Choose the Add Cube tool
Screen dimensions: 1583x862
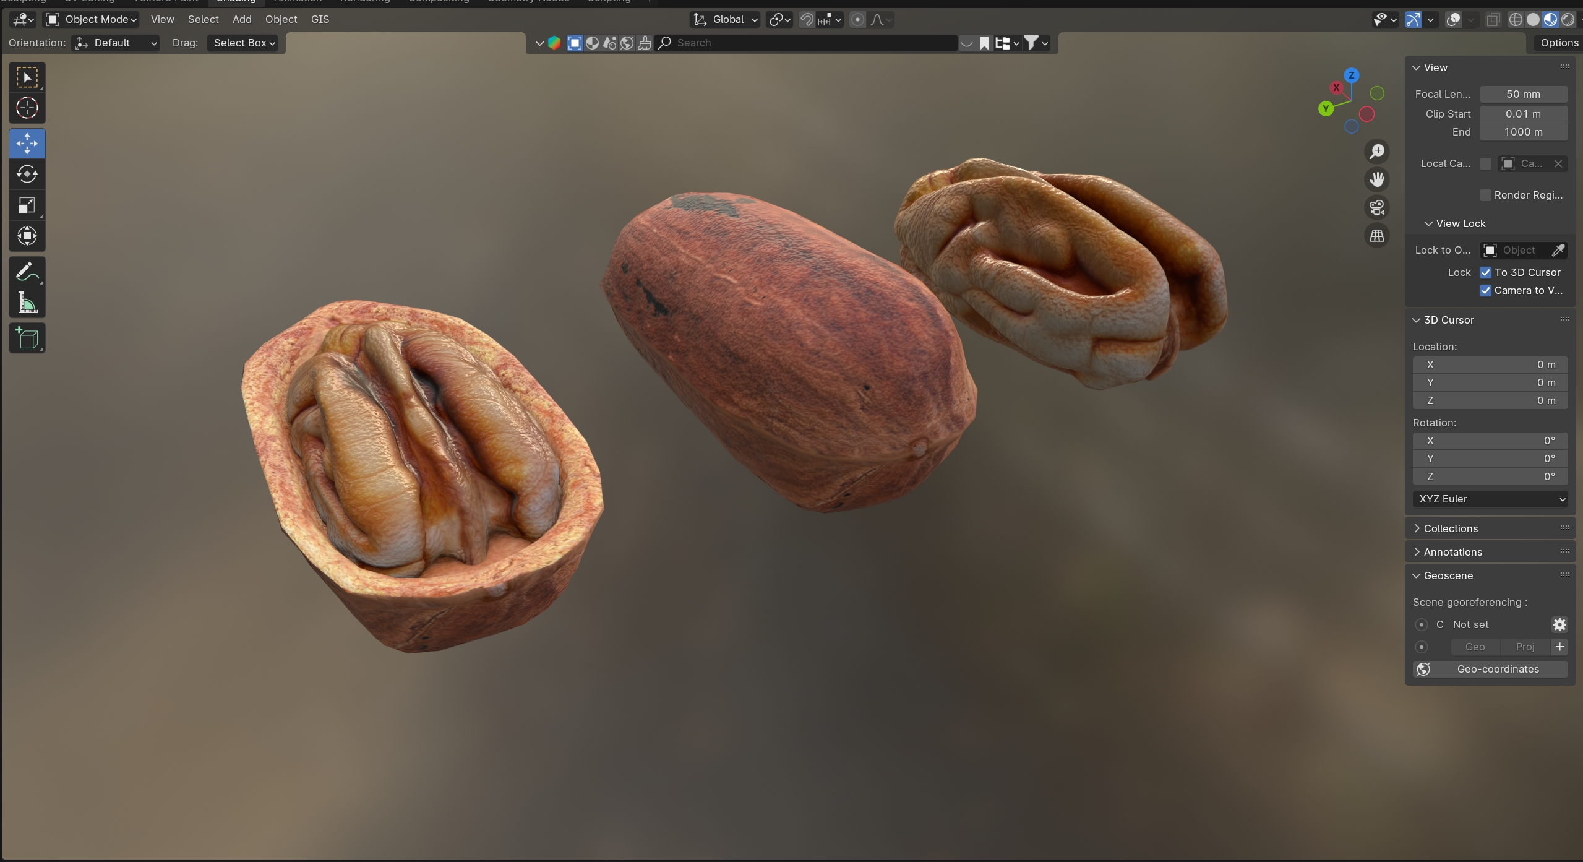[x=27, y=338]
